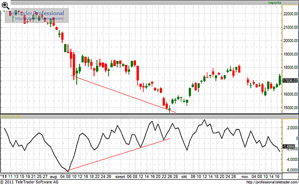The image size is (299, 185).
Task: Click the 16000,00 price axis label
Action: pos(291,94)
